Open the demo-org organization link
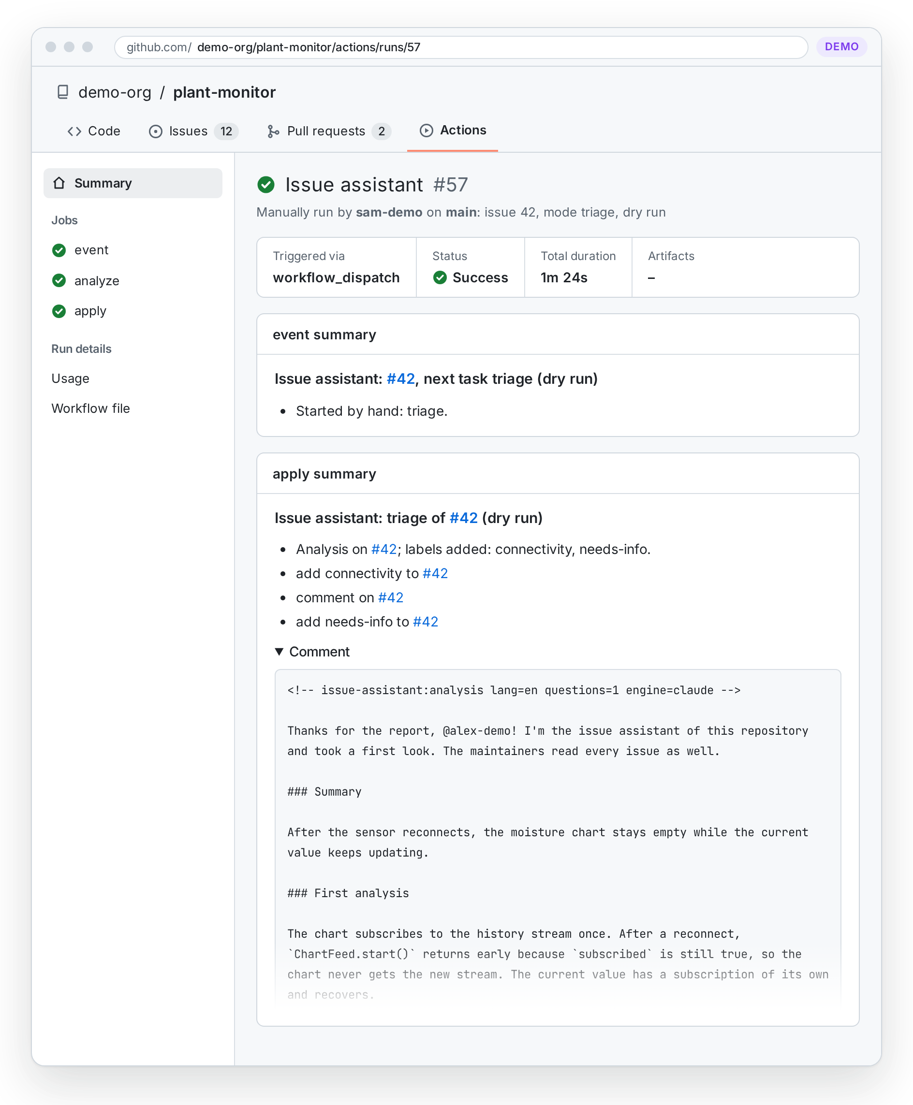913x1105 pixels. pyautogui.click(x=115, y=92)
